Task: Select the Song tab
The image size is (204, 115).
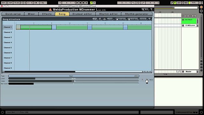Action: click(62, 14)
